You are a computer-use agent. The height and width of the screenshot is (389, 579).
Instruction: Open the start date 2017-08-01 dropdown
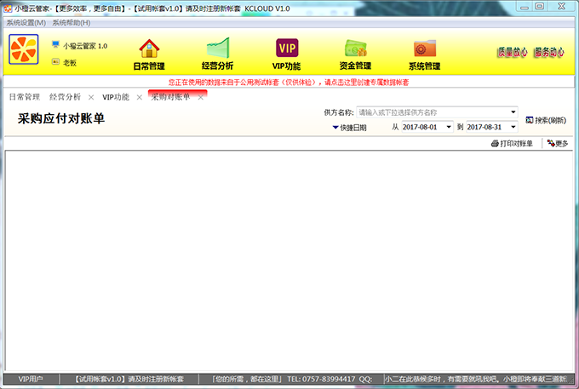[x=449, y=127]
